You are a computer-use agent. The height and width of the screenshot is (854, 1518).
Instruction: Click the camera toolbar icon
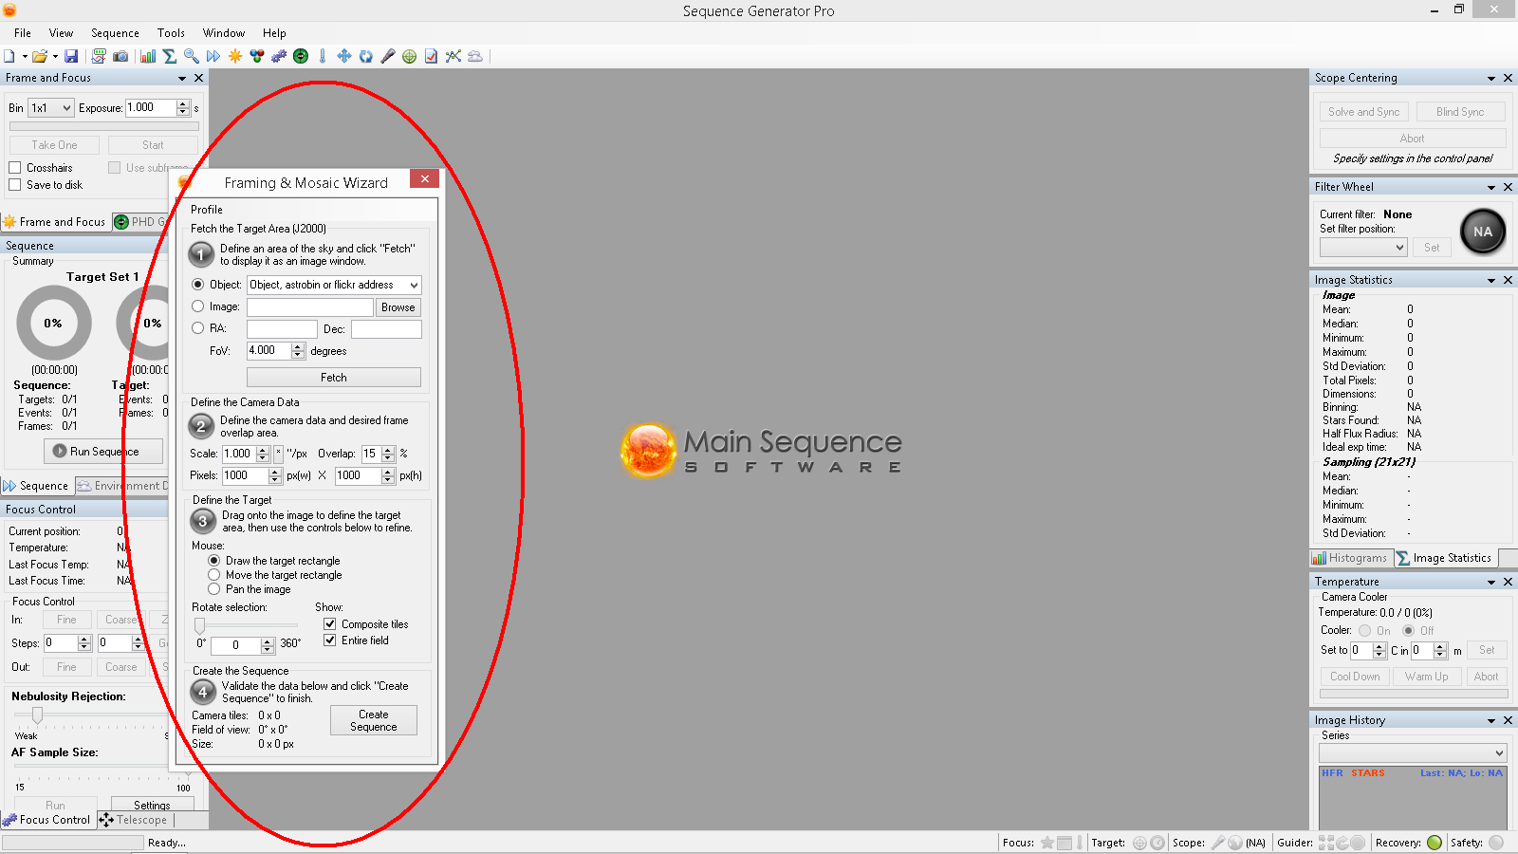tap(120, 57)
